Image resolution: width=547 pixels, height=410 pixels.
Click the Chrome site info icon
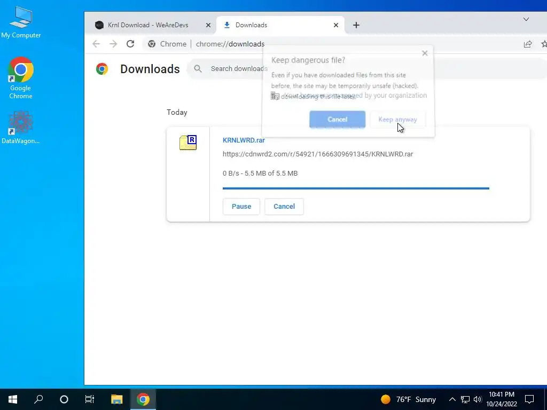coord(152,44)
